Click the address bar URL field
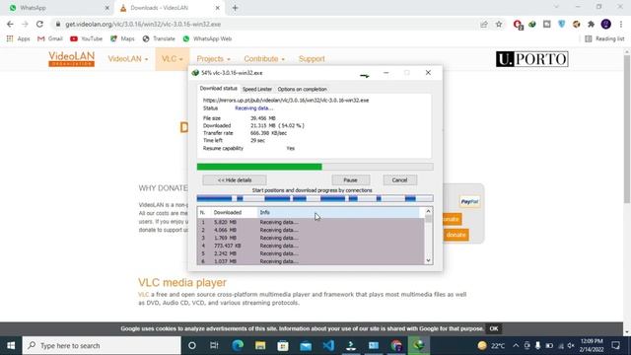The image size is (631, 355). tap(265, 24)
